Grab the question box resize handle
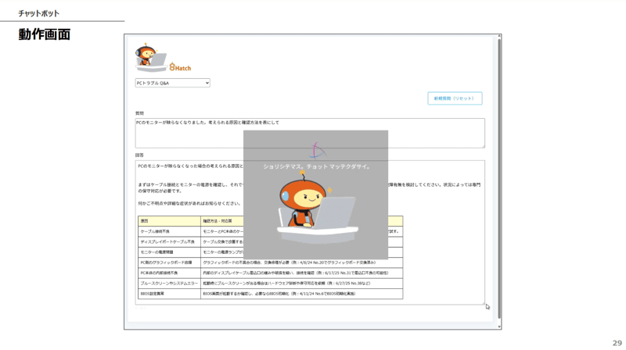Viewport: 626px width, 350px height. (x=482, y=145)
